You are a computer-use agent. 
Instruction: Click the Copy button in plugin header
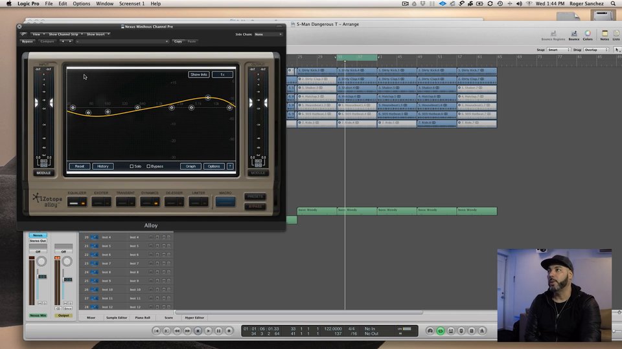178,41
